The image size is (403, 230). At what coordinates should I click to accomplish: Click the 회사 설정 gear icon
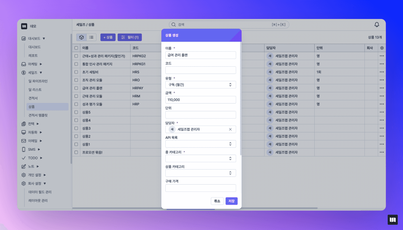(24, 183)
